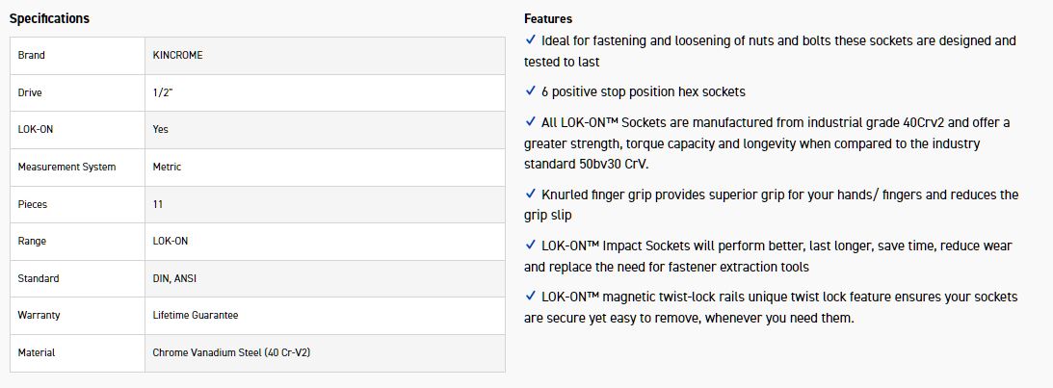The width and height of the screenshot is (1053, 388).
Task: Click the 1/2" drive value cell
Action: point(165,92)
